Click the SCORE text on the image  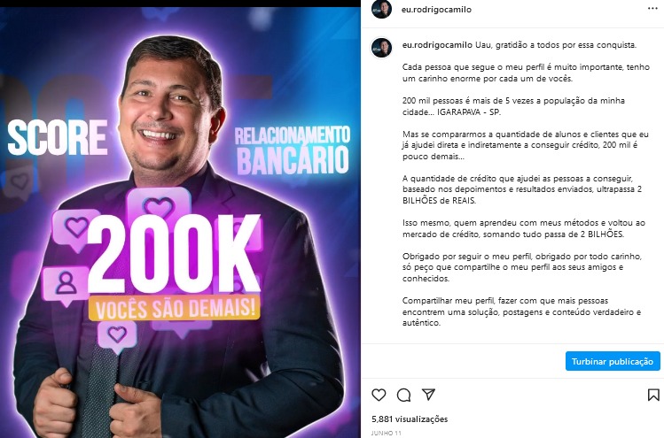pos(58,137)
